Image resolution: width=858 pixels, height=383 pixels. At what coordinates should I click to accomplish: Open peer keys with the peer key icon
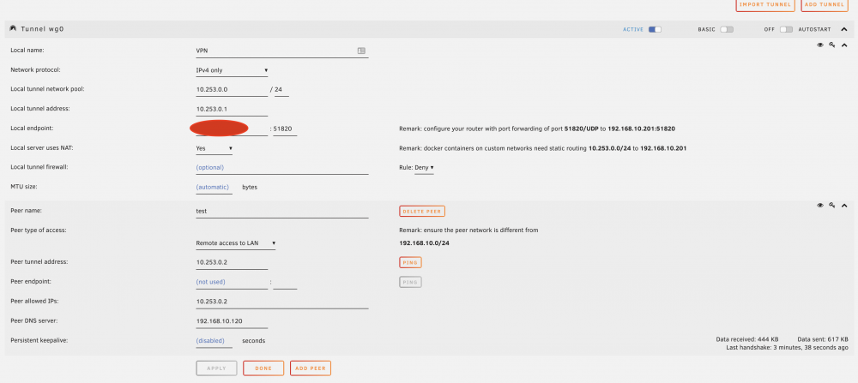pos(831,206)
